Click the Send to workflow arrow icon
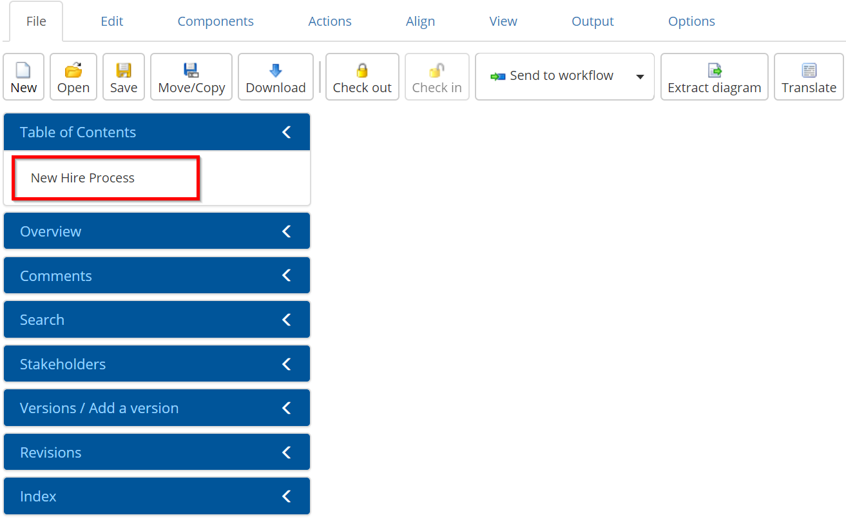846x524 pixels. (497, 76)
